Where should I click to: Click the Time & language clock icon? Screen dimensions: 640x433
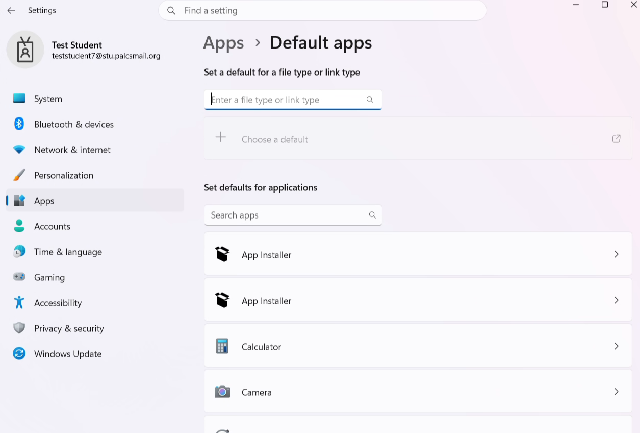click(x=19, y=252)
